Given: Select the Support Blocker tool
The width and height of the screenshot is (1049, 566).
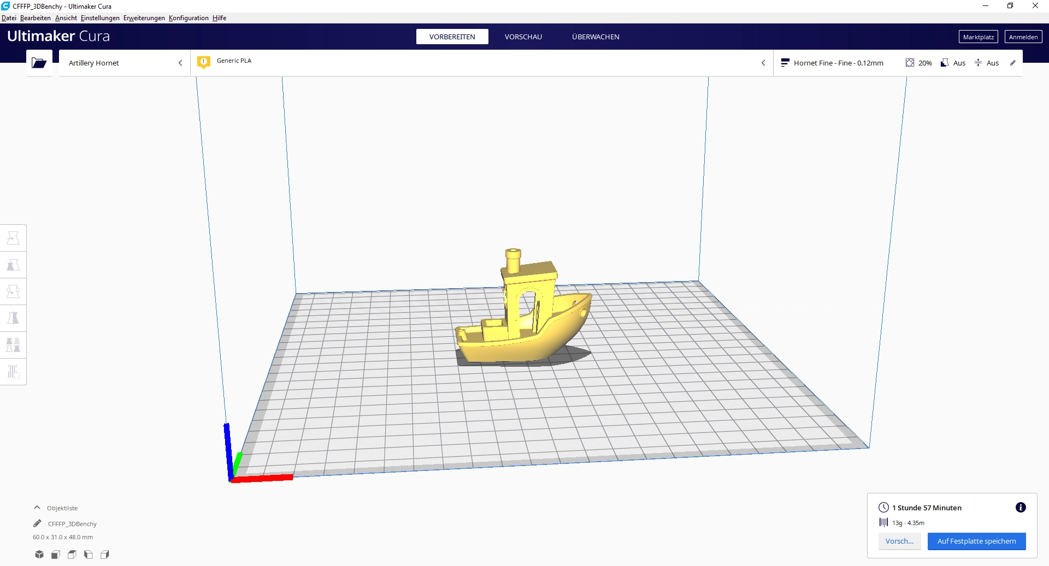Looking at the screenshot, I should 13,372.
